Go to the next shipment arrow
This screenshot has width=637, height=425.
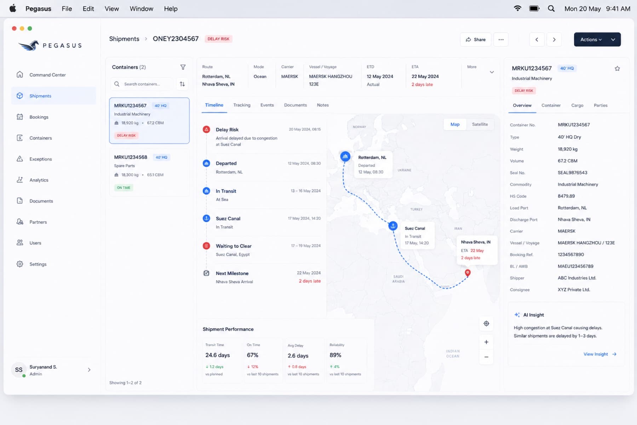coord(554,40)
